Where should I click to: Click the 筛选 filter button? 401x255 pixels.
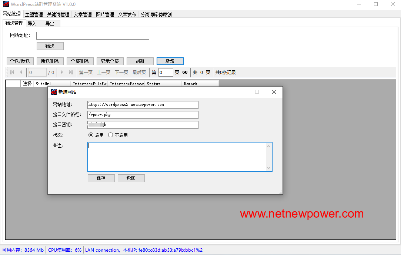coord(50,46)
